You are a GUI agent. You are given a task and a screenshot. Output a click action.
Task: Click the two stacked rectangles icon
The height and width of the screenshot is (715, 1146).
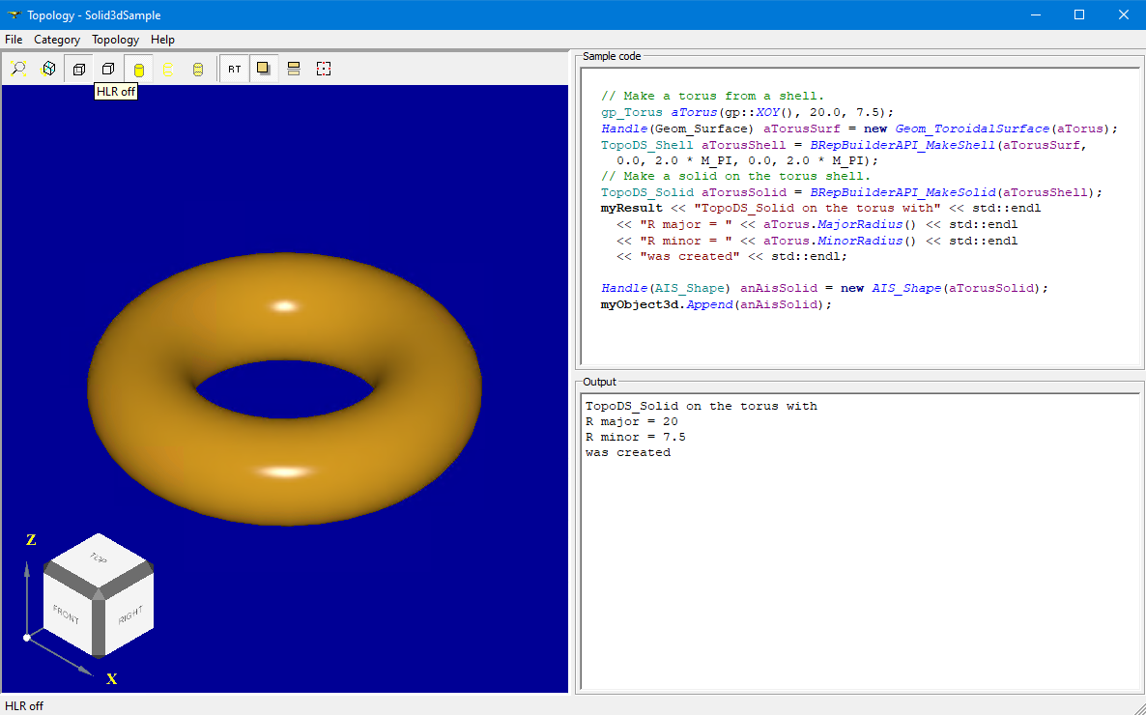(294, 70)
